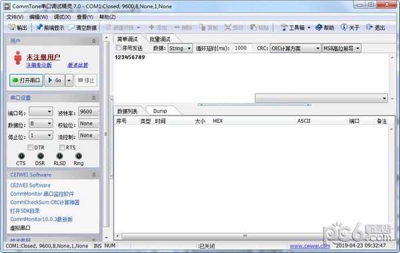Screen dimensions: 400x253
Task: Click the red unregistered user icon
Action: (x=17, y=58)
